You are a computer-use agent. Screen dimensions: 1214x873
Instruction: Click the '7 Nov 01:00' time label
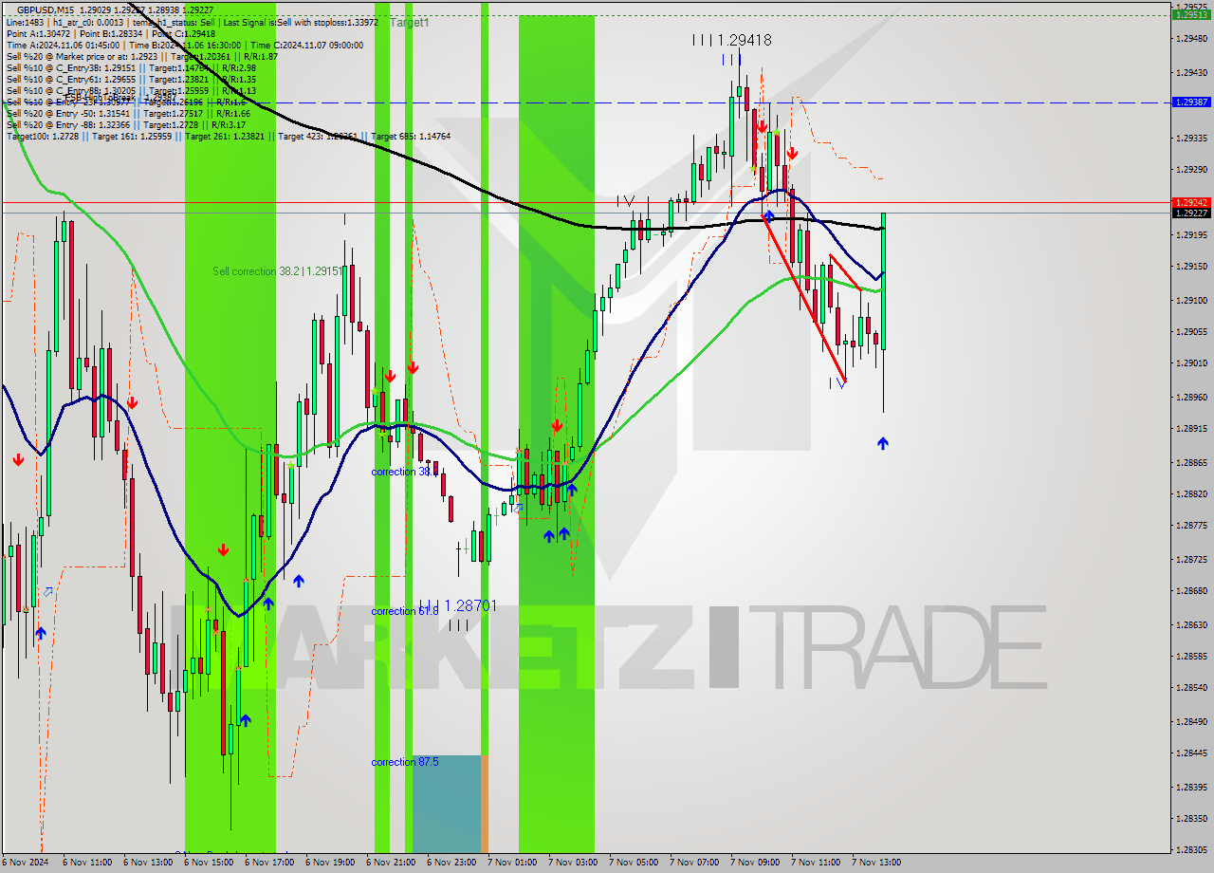coord(512,863)
